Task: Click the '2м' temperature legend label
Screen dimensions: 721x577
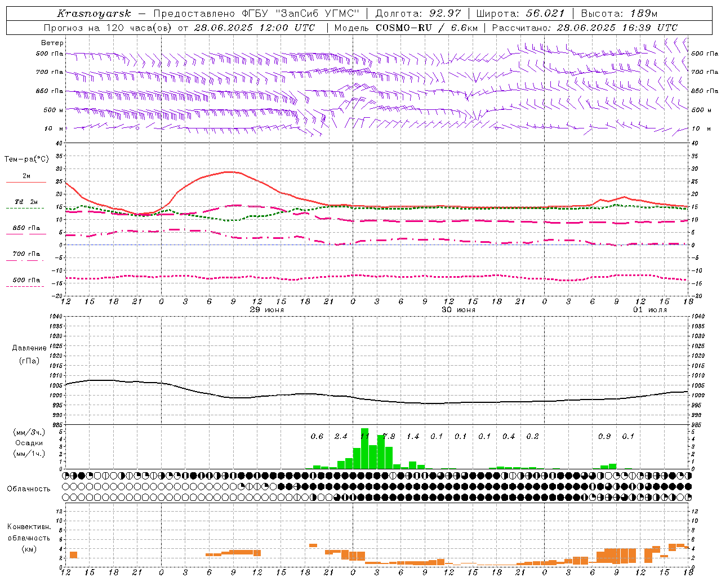Action: click(26, 176)
